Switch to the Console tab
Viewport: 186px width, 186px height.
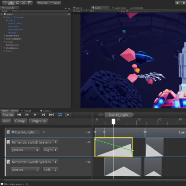point(46,111)
